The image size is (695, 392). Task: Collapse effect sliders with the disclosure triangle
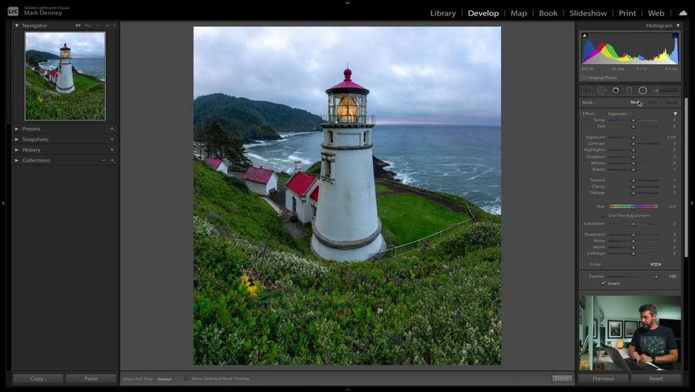(675, 114)
